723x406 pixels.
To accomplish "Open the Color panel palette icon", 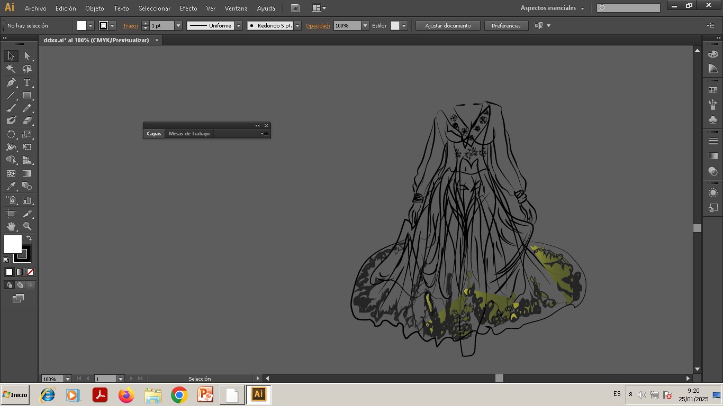I will pyautogui.click(x=713, y=54).
